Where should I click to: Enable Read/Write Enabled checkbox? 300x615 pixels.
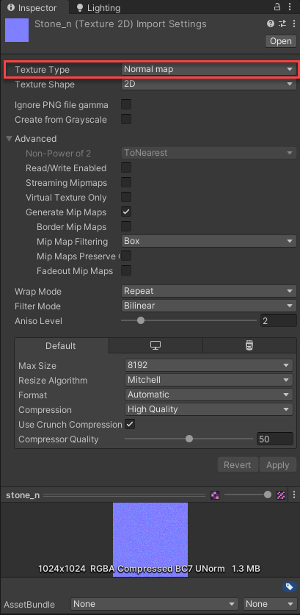pyautogui.click(x=126, y=168)
